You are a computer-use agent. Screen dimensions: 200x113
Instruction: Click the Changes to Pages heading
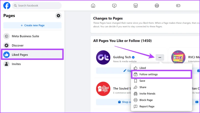coord(108,18)
